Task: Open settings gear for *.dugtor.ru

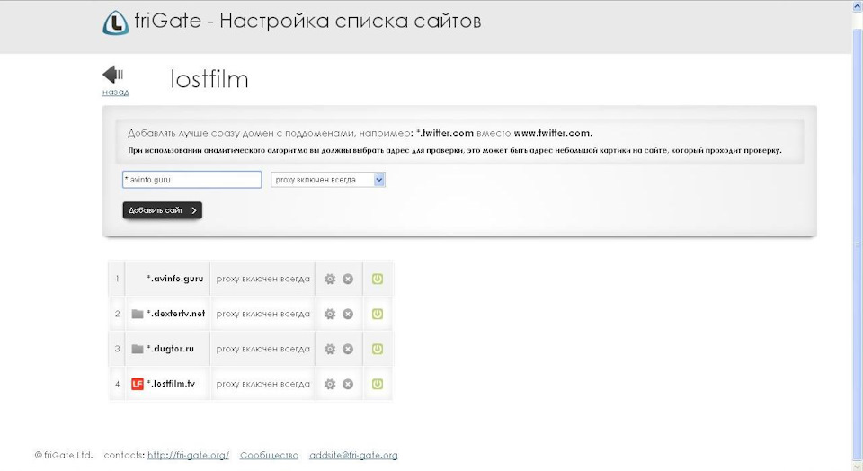Action: coord(330,350)
